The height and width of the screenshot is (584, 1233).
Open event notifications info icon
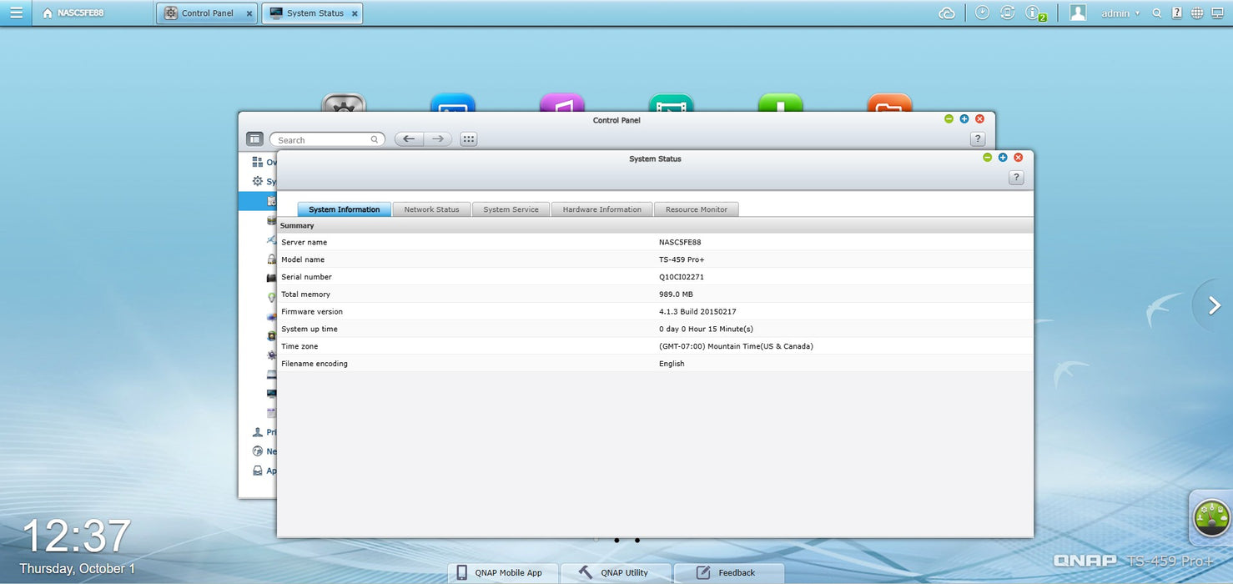pos(1034,13)
